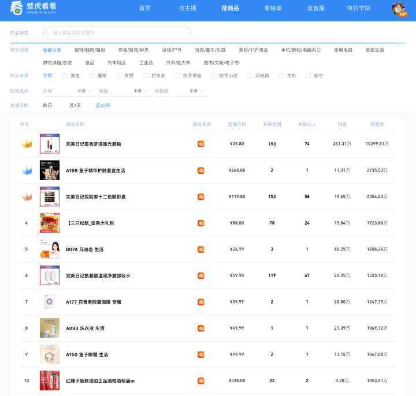The height and width of the screenshot is (396, 416).
Task: Select the 食品 category filter
Action: pos(90,63)
